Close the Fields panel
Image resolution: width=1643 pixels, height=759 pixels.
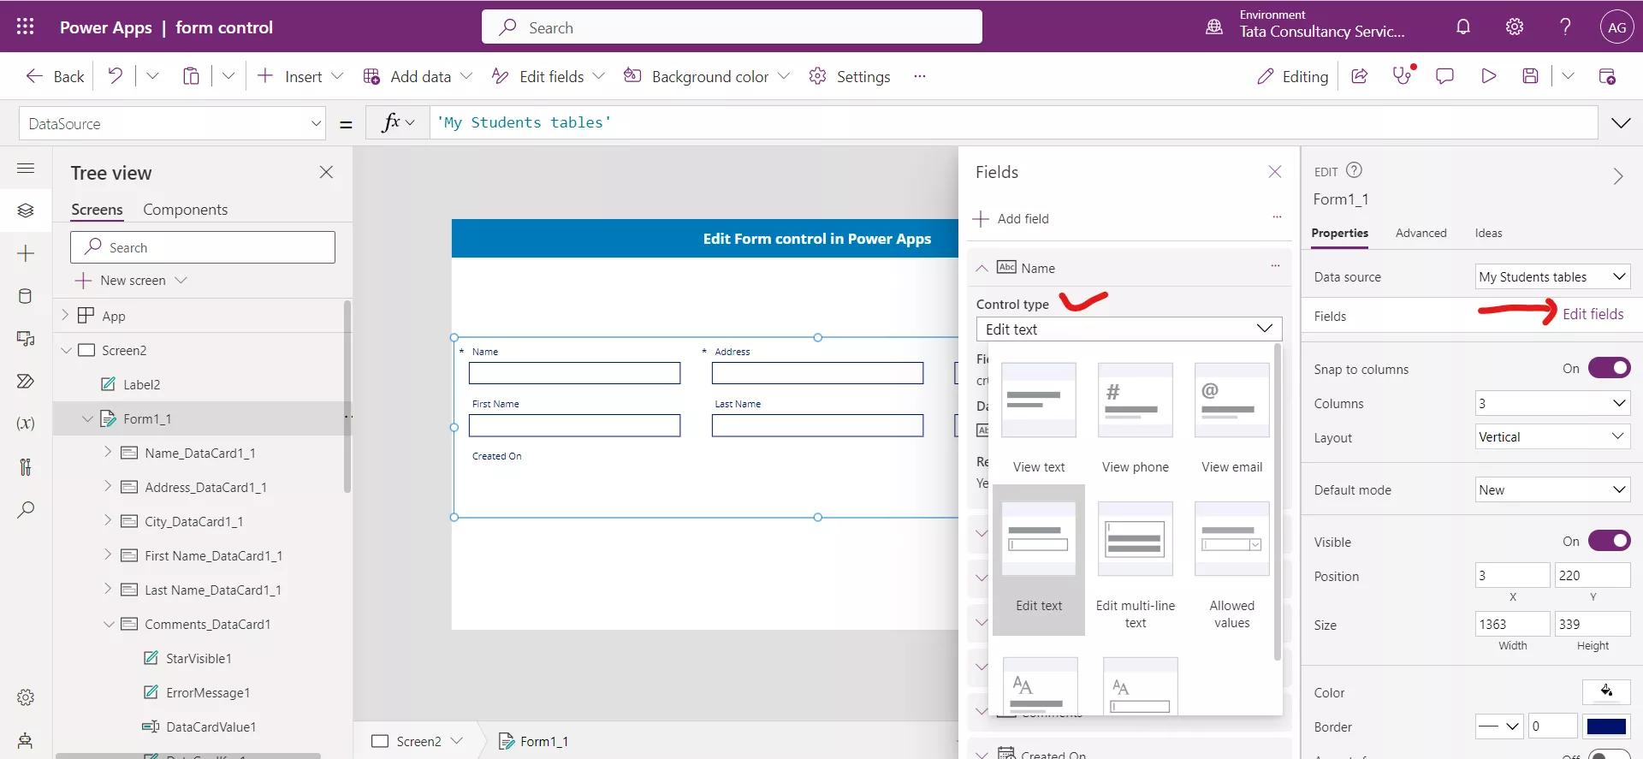[1275, 172]
